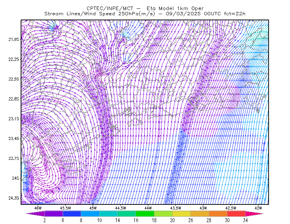Click the 22.2S latitude label
Screen dimensions: 290x224
pos(14,59)
